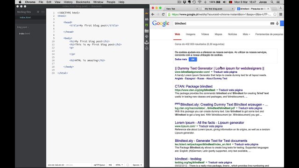
Task: Click split view icon beside Working Files
Action: pos(43,12)
